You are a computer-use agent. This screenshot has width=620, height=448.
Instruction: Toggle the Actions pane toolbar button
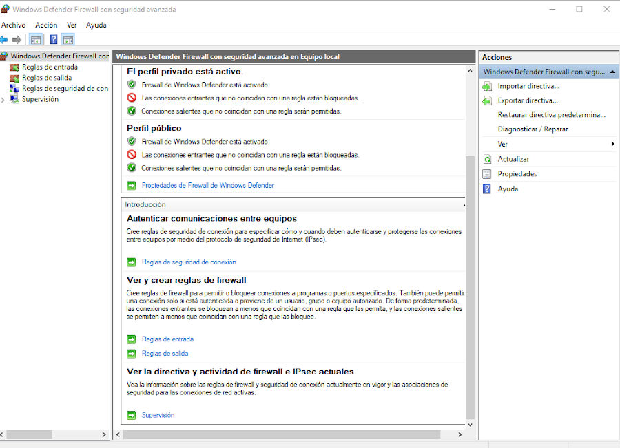coord(68,39)
